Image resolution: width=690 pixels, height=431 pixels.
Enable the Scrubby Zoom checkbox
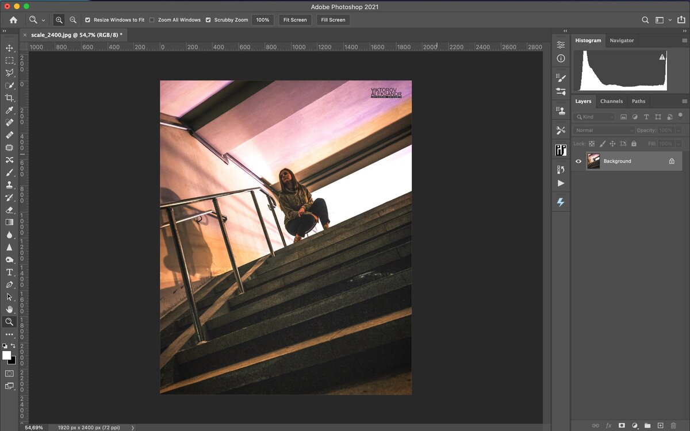click(x=208, y=20)
